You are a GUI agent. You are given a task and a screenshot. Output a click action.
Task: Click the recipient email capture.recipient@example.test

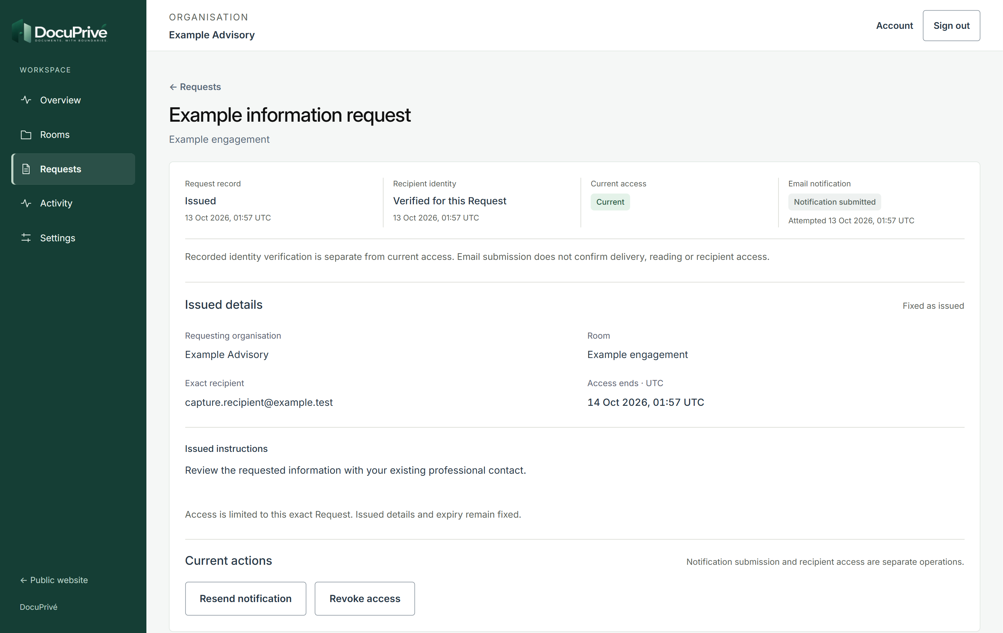pos(259,402)
